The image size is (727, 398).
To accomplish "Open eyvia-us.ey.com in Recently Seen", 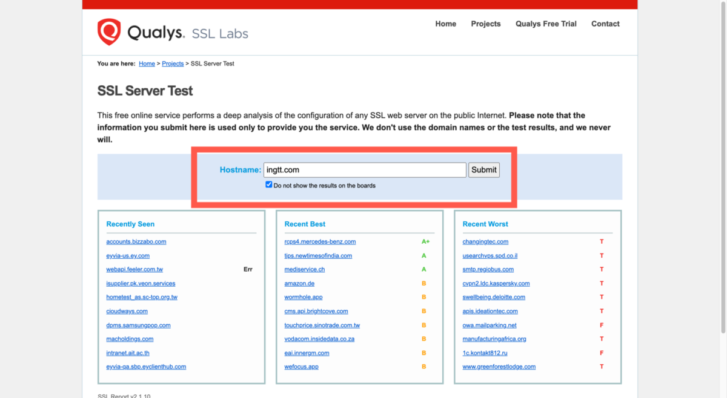I will [x=128, y=255].
